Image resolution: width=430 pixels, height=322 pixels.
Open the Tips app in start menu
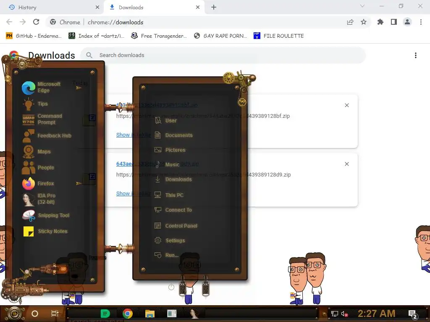pos(36,104)
